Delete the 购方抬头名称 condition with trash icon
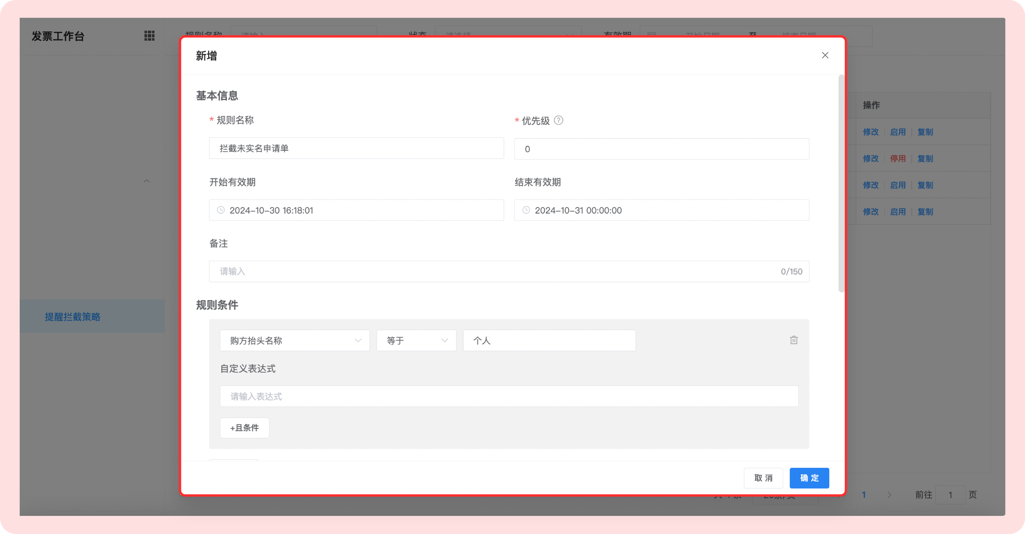The width and height of the screenshot is (1025, 534). click(793, 340)
